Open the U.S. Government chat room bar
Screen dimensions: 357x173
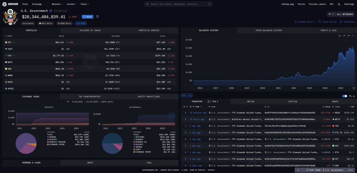pyautogui.click(x=325, y=170)
